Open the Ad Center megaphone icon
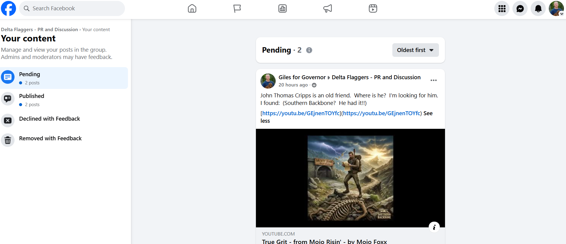The image size is (566, 244). 328,8
